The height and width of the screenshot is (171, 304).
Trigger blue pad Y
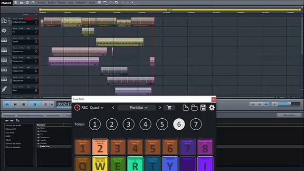tap(170, 164)
